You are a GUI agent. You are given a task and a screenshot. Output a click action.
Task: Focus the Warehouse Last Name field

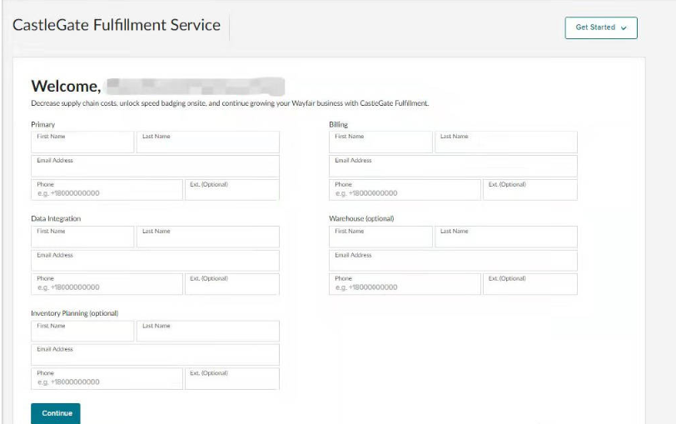[x=506, y=237]
